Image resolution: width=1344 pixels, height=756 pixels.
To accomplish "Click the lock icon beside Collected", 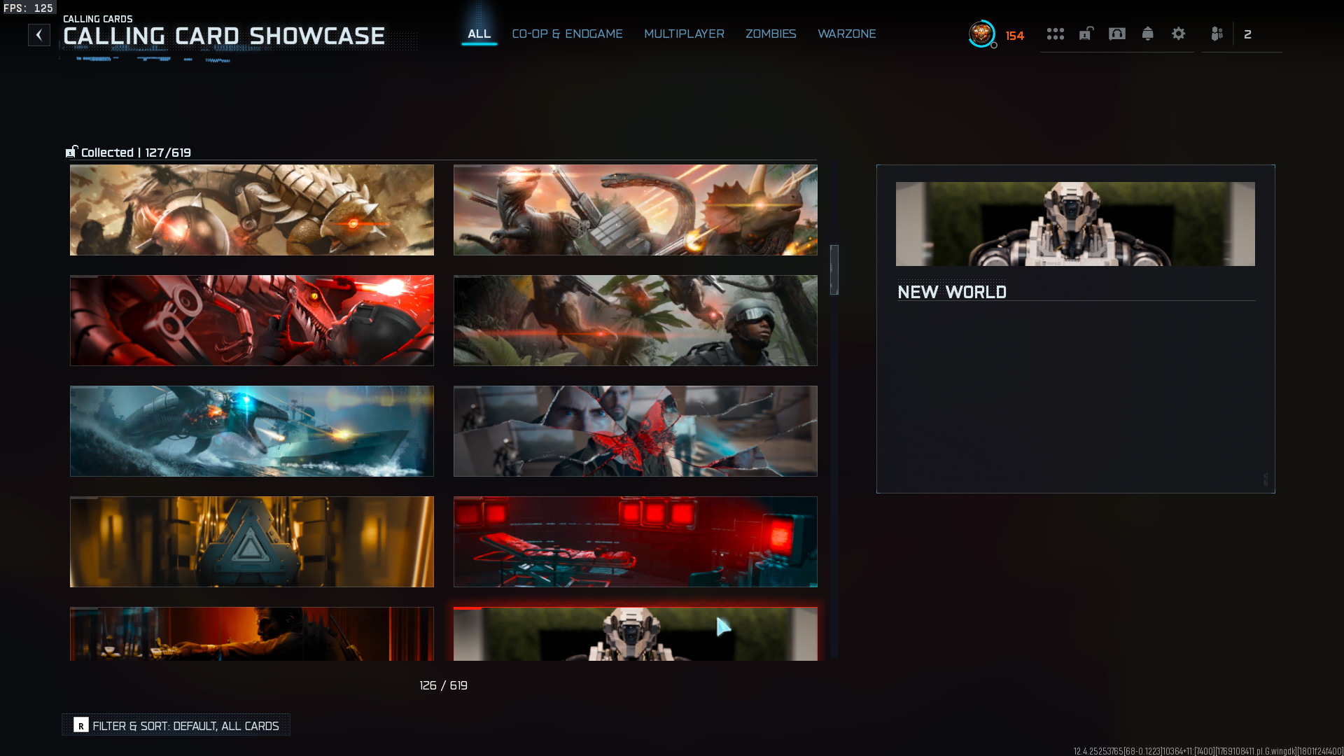I will click(x=71, y=151).
